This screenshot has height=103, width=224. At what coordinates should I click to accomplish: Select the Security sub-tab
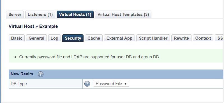point(73,38)
